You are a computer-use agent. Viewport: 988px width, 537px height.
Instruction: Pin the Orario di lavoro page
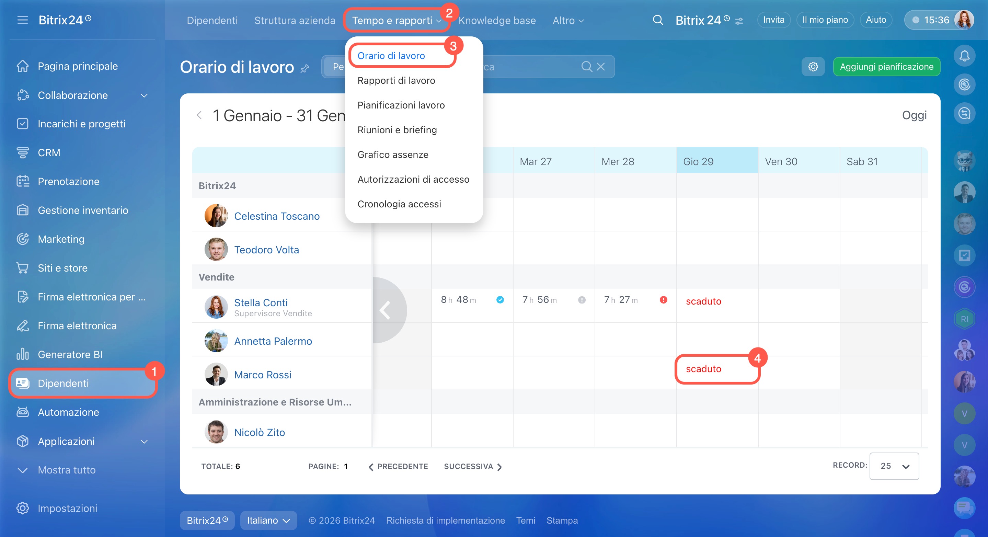(305, 69)
